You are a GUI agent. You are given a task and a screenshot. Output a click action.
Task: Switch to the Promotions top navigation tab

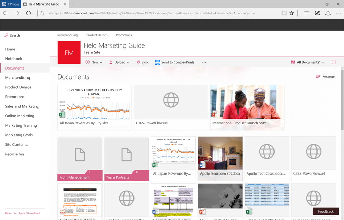[x=124, y=35]
